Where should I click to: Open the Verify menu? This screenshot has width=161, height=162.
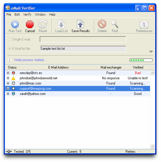(x=27, y=14)
